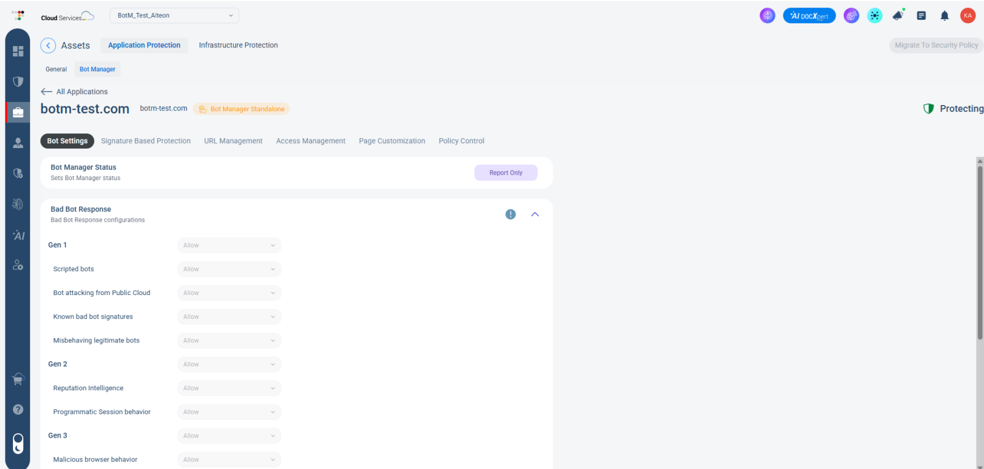This screenshot has height=469, width=984.
Task: Open the shopping cart icon in sidebar
Action: click(x=18, y=379)
